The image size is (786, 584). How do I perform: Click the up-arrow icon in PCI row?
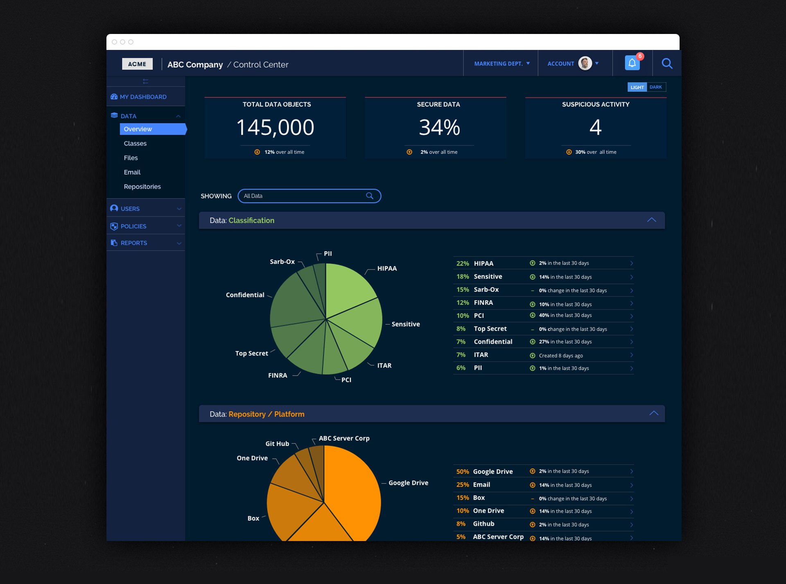tap(533, 315)
